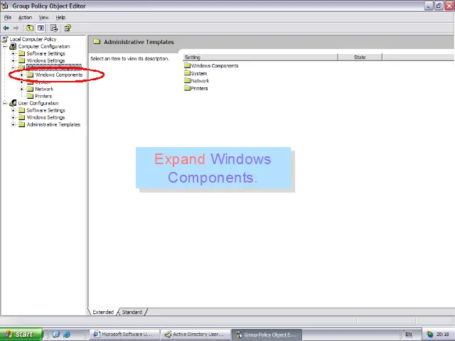
Task: Open the Action menu
Action: click(26, 17)
